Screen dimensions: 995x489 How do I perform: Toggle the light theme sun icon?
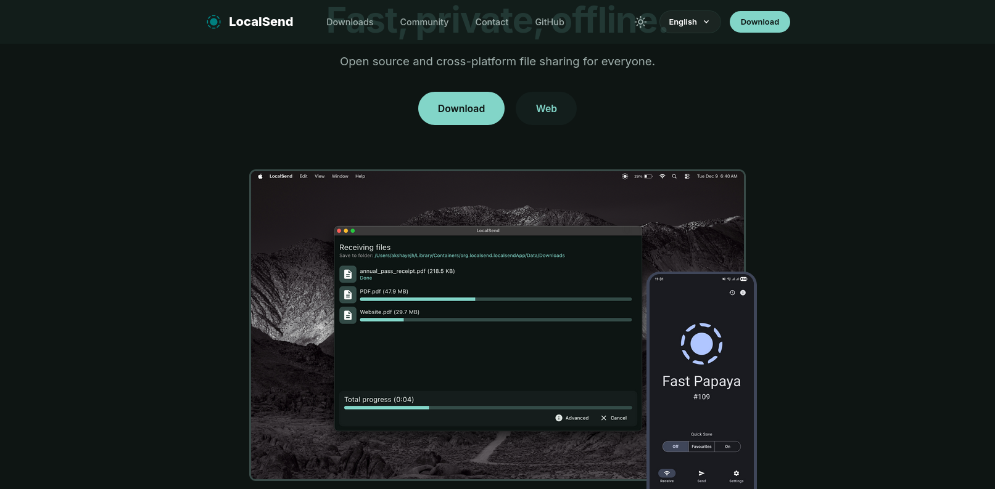[x=641, y=22]
